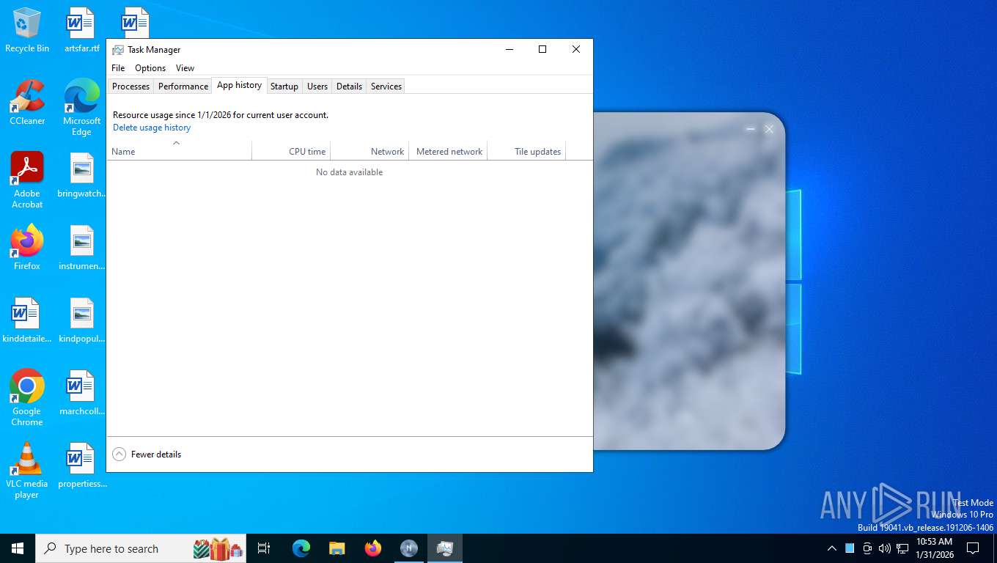The image size is (997, 563).
Task: Open the File menu in Task Manager
Action: (x=118, y=68)
